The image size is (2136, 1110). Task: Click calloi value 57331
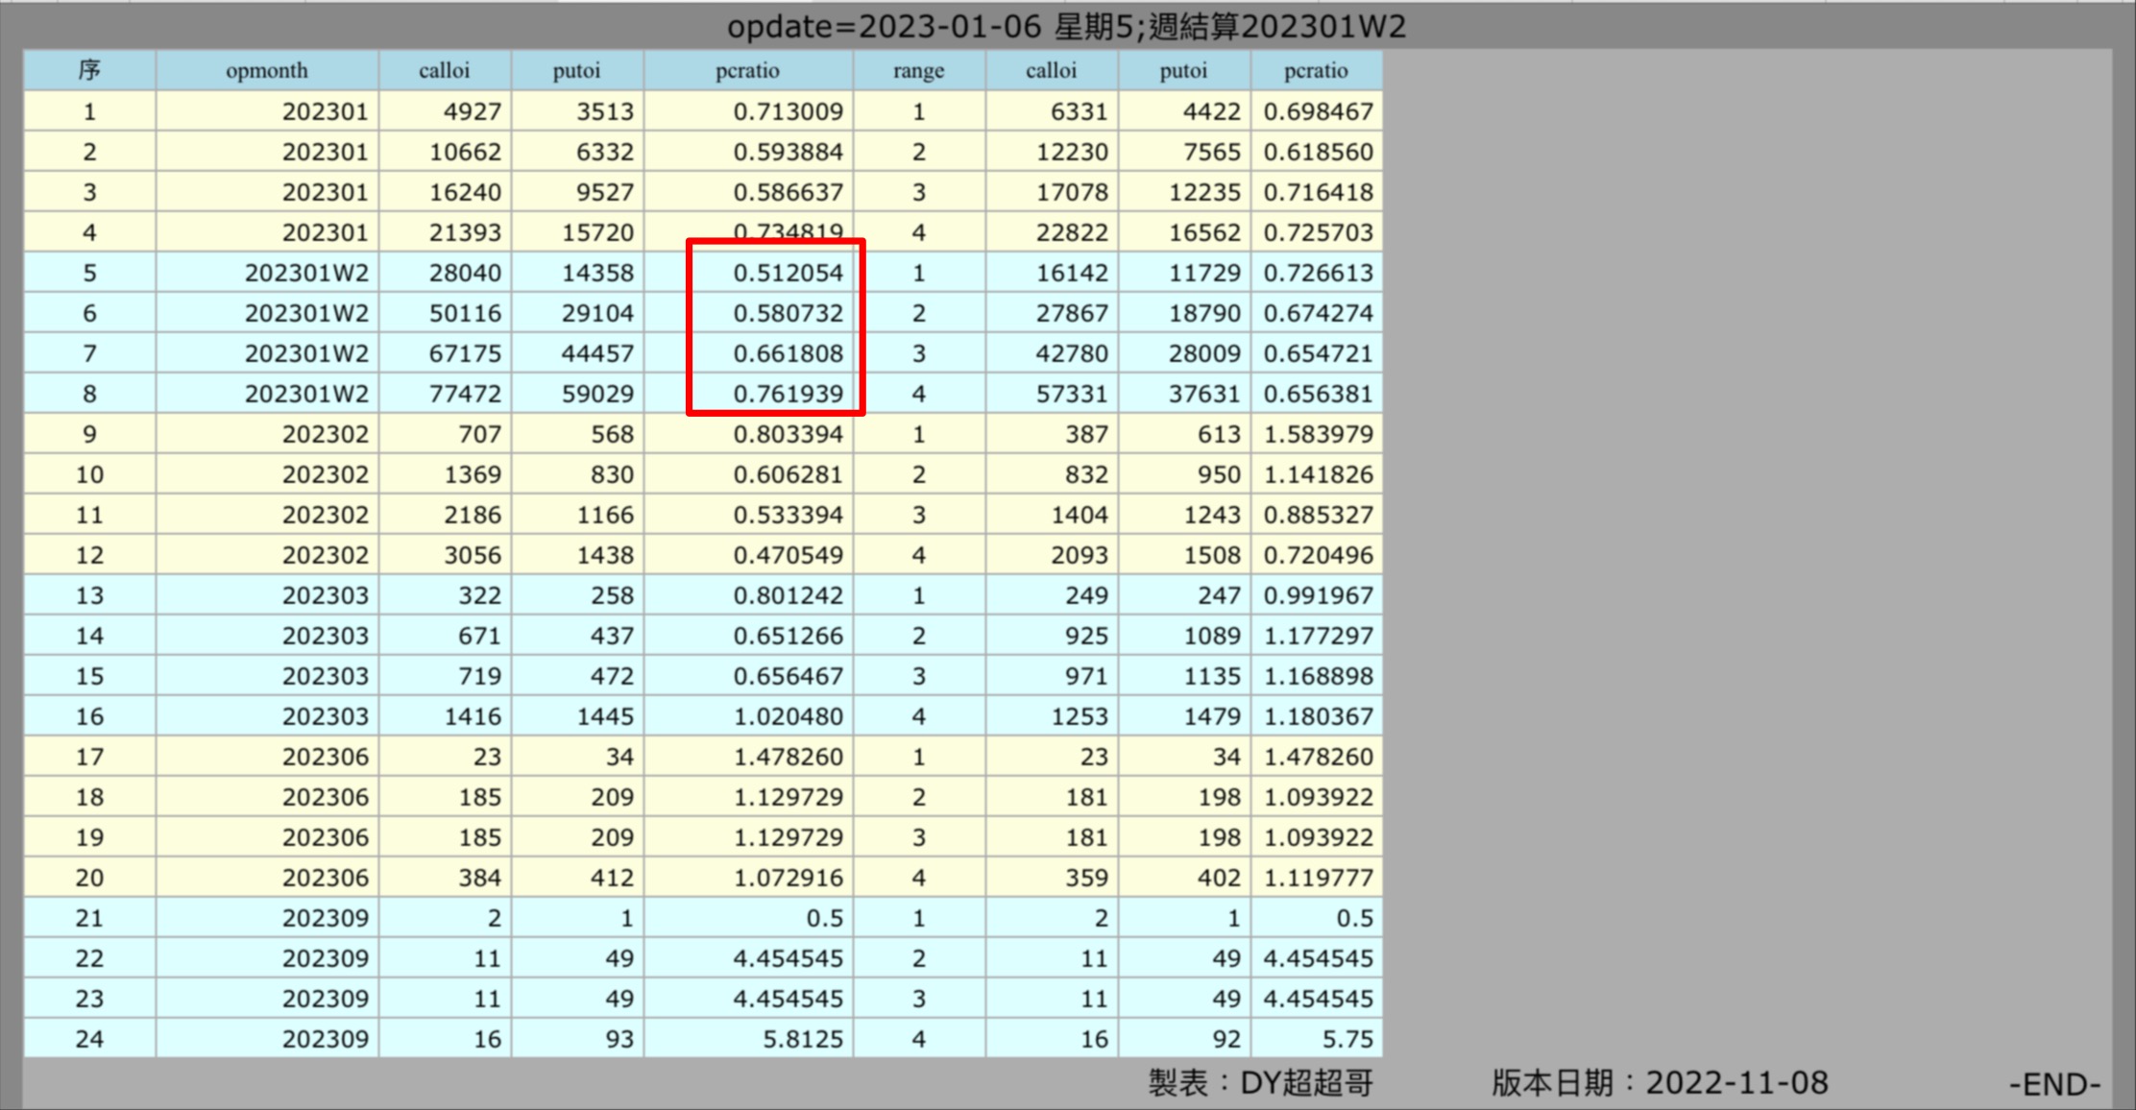point(1072,395)
